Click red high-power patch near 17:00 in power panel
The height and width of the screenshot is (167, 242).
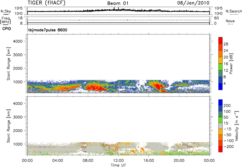point(158,86)
